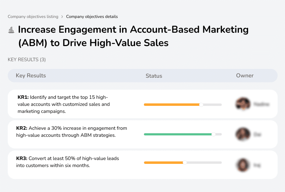The height and width of the screenshot is (192, 285).
Task: Click the Key Results column header
Action: click(x=31, y=76)
